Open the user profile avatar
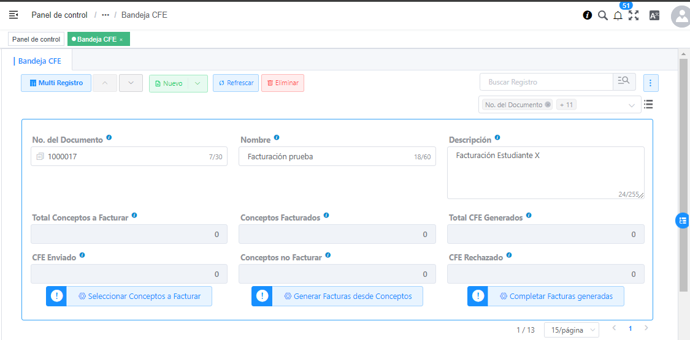Viewport: 690px width, 340px height. 681,17
